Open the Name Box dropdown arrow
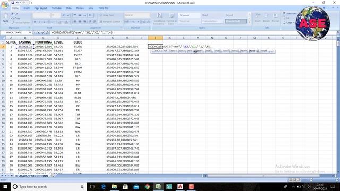340x191 pixels. (30, 33)
